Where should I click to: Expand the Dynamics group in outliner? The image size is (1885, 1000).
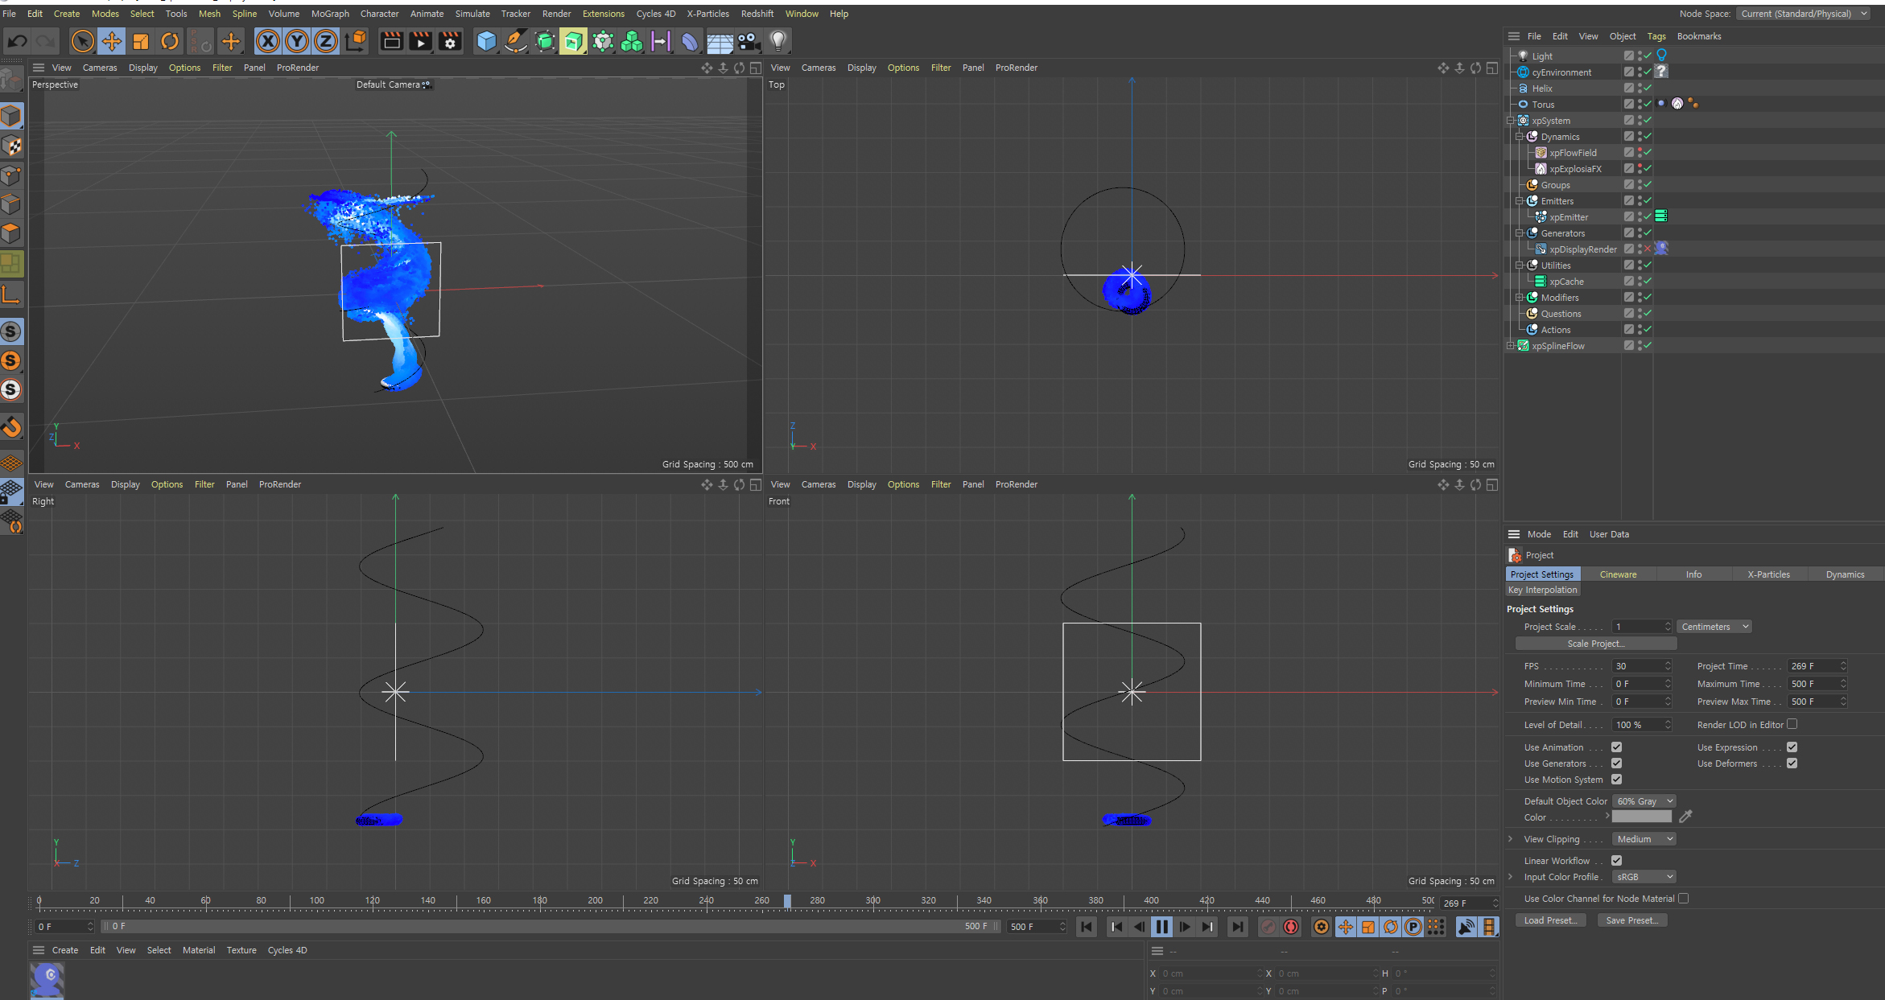tap(1519, 136)
